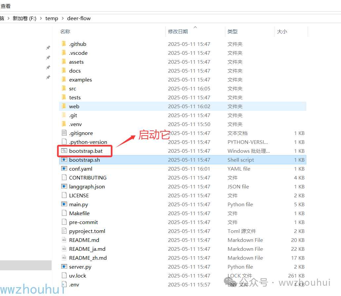Click the .venv folder icon

click(x=64, y=124)
